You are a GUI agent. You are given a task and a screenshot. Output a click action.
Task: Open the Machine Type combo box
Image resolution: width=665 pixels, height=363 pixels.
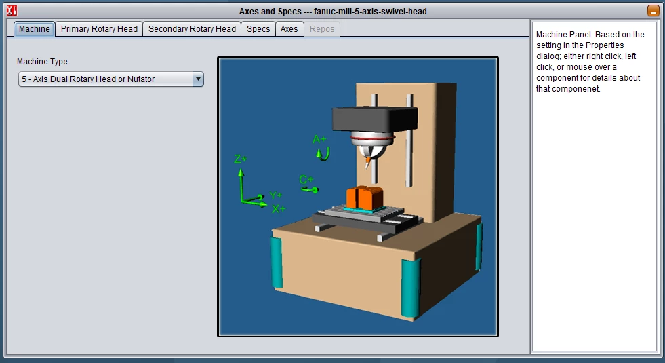point(111,79)
